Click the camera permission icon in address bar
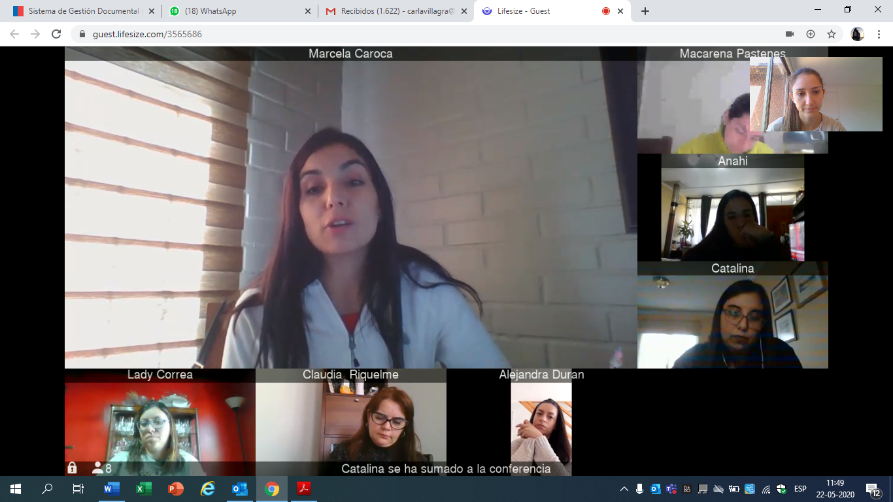This screenshot has height=502, width=893. tap(790, 34)
